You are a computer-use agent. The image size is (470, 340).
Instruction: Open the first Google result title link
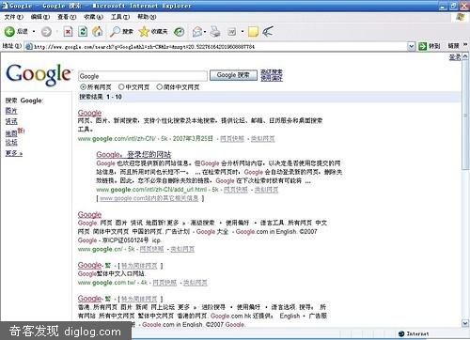click(89, 113)
